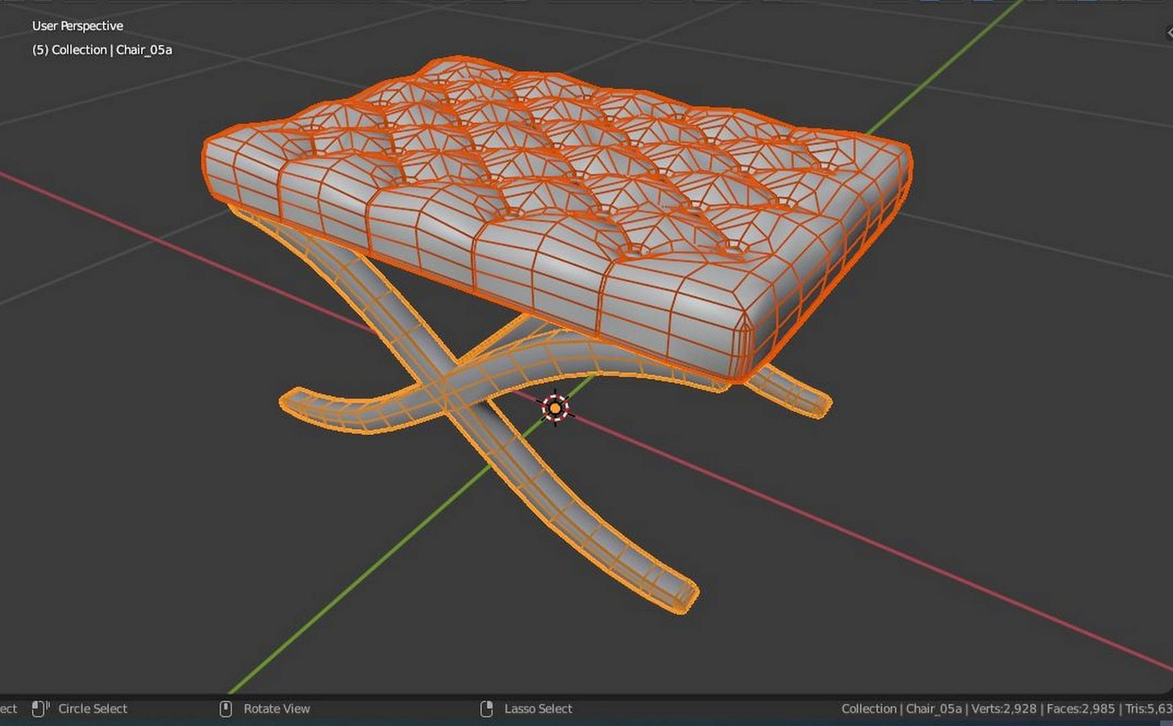Click the mouse icon beside Rotate View

coord(226,709)
